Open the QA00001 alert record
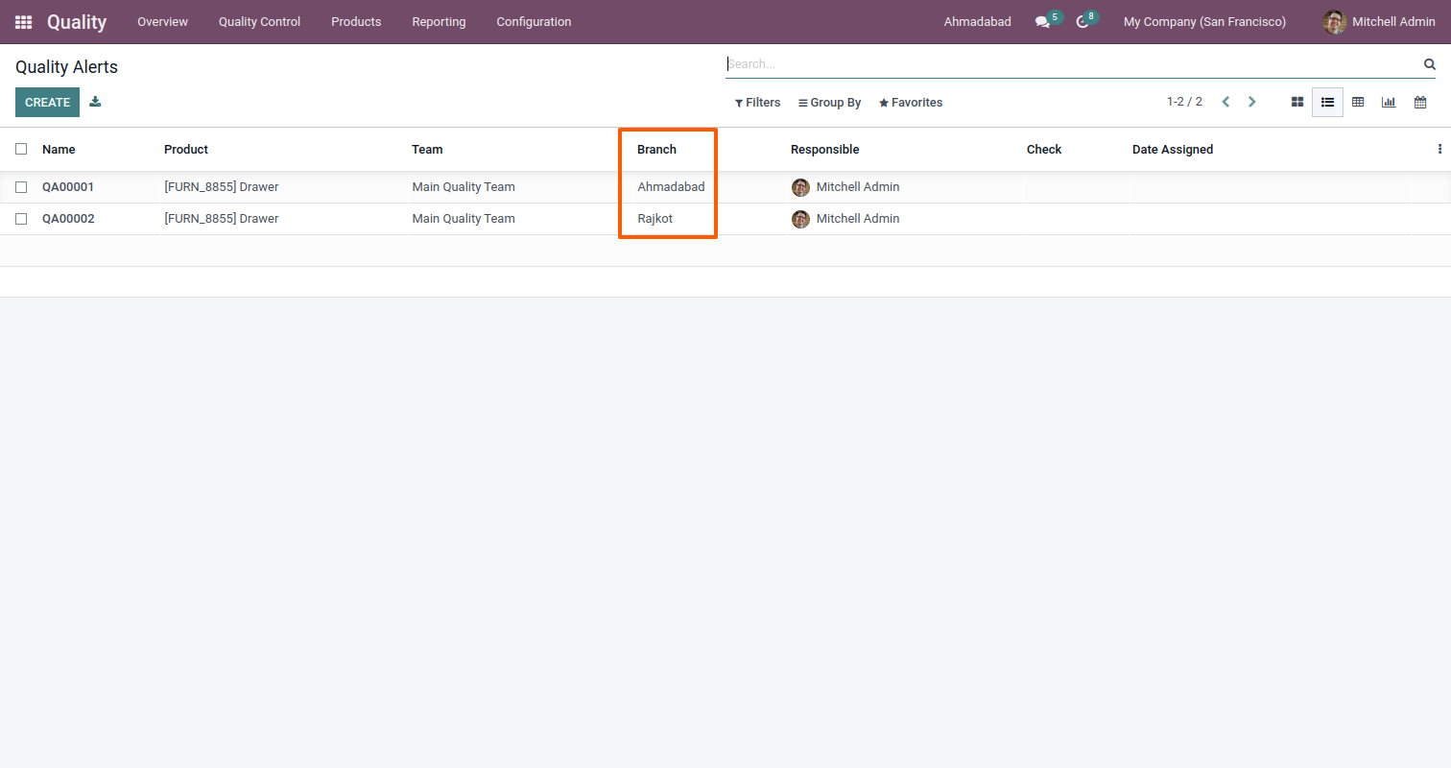Image resolution: width=1451 pixels, height=768 pixels. point(68,187)
